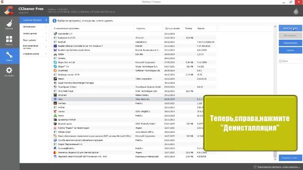Click the Steam row icon
303x170 pixels.
tap(55, 79)
